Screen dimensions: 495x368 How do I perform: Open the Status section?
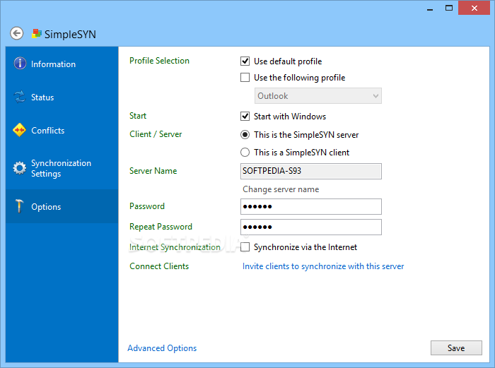click(x=62, y=97)
